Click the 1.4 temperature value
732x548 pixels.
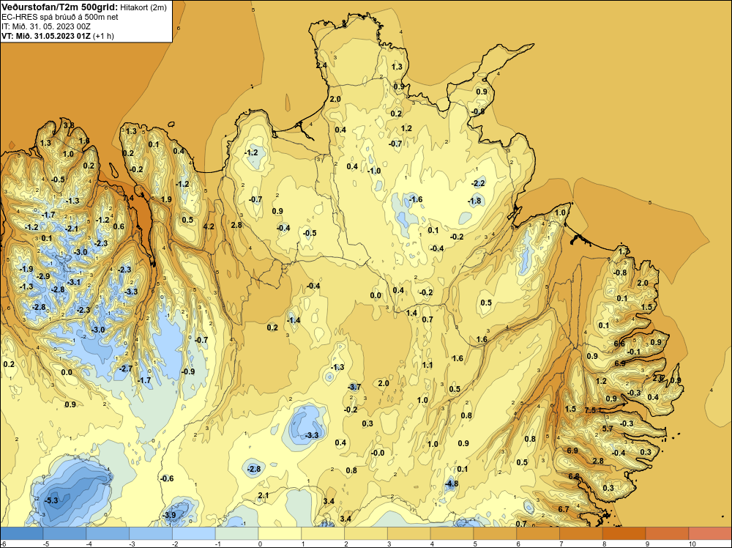coord(411,313)
